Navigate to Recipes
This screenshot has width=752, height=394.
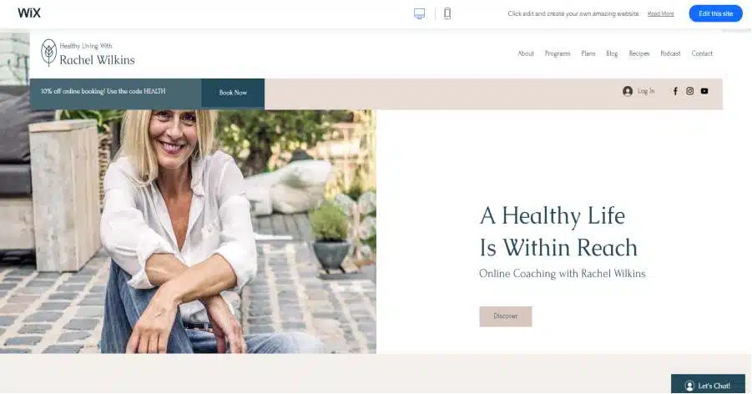point(639,53)
